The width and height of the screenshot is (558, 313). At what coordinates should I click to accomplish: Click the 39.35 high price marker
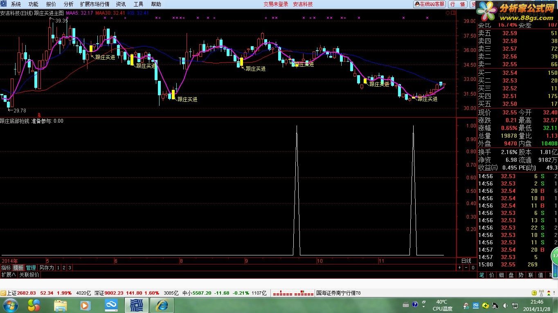[x=62, y=20]
